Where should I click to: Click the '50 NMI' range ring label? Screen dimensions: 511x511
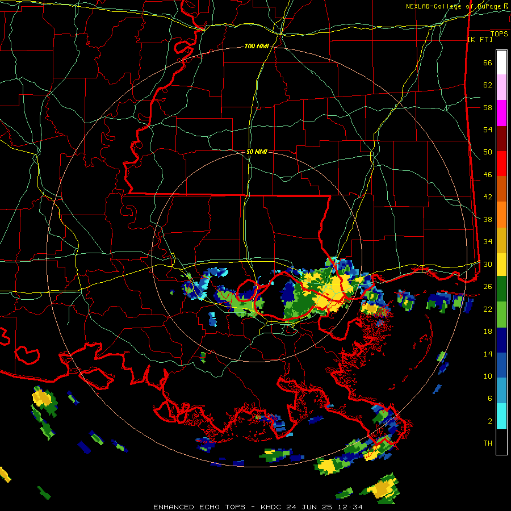coord(257,152)
